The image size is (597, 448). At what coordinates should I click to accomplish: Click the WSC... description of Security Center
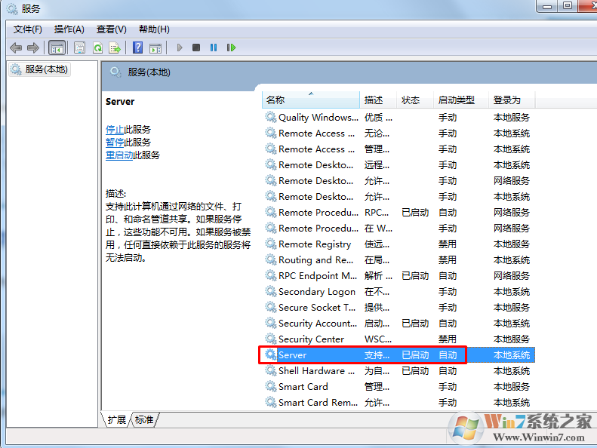point(377,339)
